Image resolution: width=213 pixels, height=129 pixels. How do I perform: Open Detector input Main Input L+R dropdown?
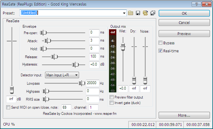coord(62,75)
